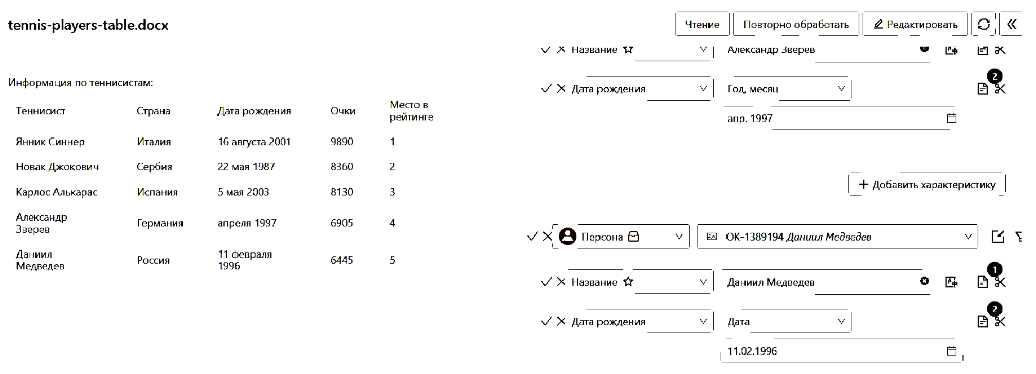Screen dimensions: 1036x374
Task: Open the Год, месяц format dropdown
Action: coord(841,89)
